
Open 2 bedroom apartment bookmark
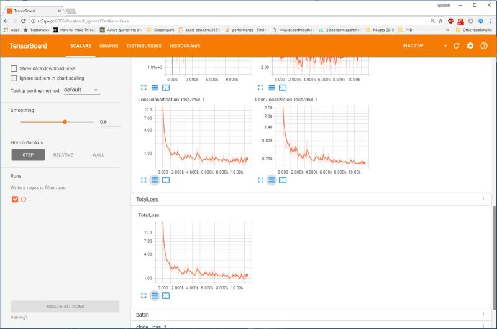(x=340, y=30)
